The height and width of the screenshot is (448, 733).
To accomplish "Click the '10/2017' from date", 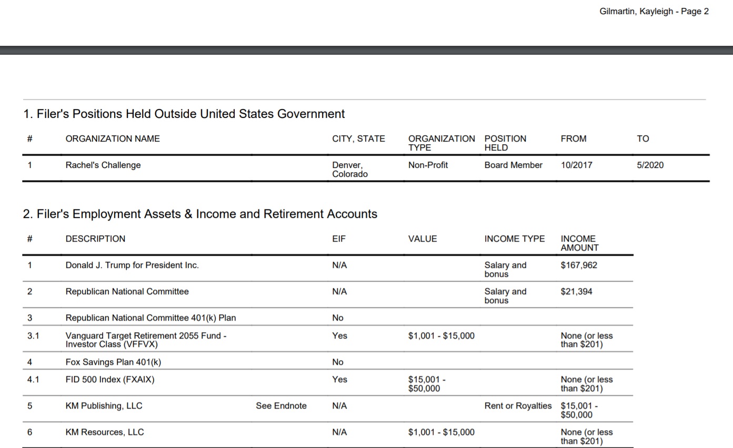I will (576, 165).
